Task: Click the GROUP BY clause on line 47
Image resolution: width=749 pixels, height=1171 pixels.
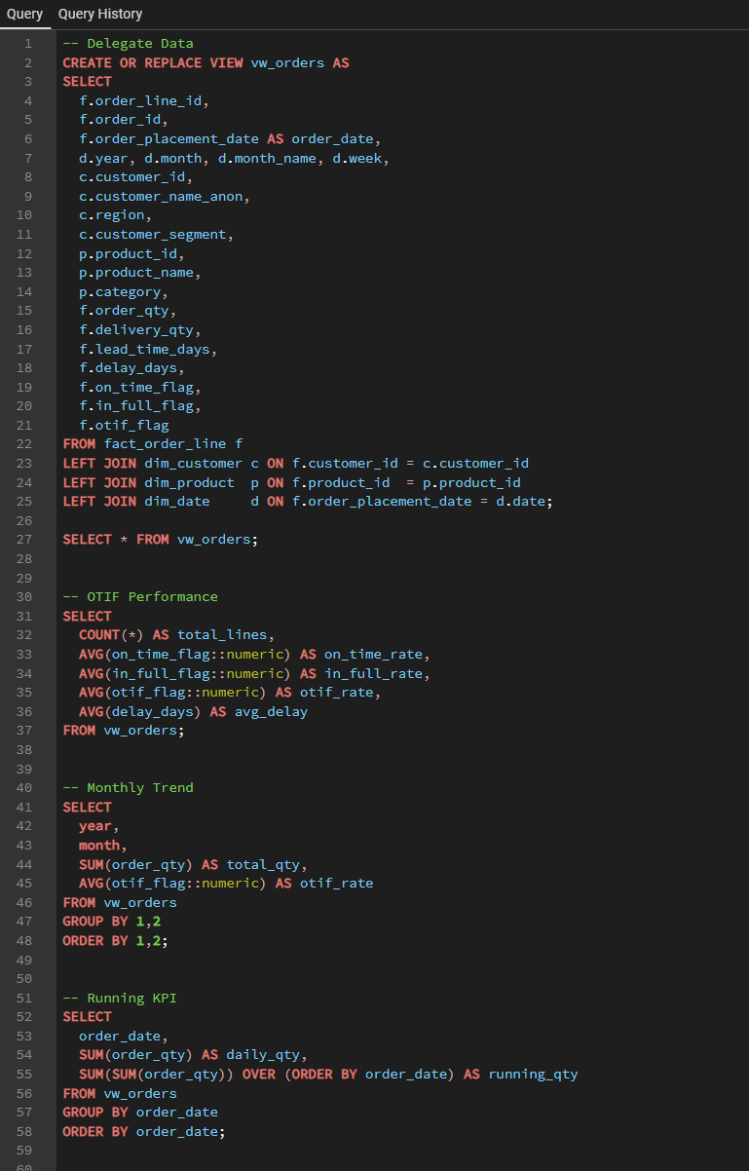Action: tap(94, 921)
